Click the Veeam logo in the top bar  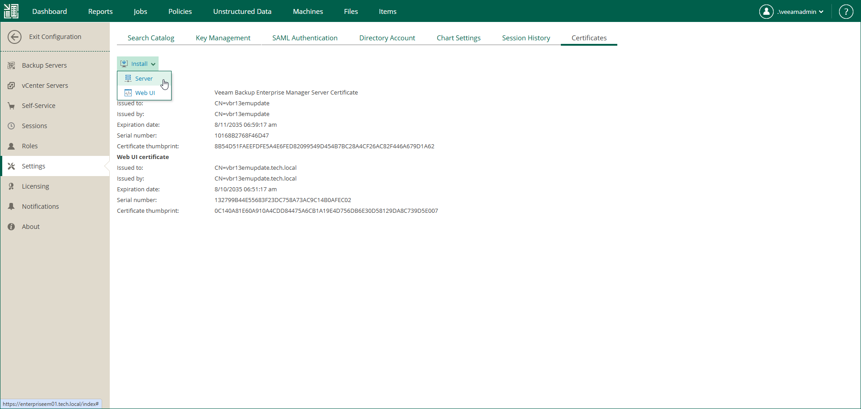click(x=11, y=11)
